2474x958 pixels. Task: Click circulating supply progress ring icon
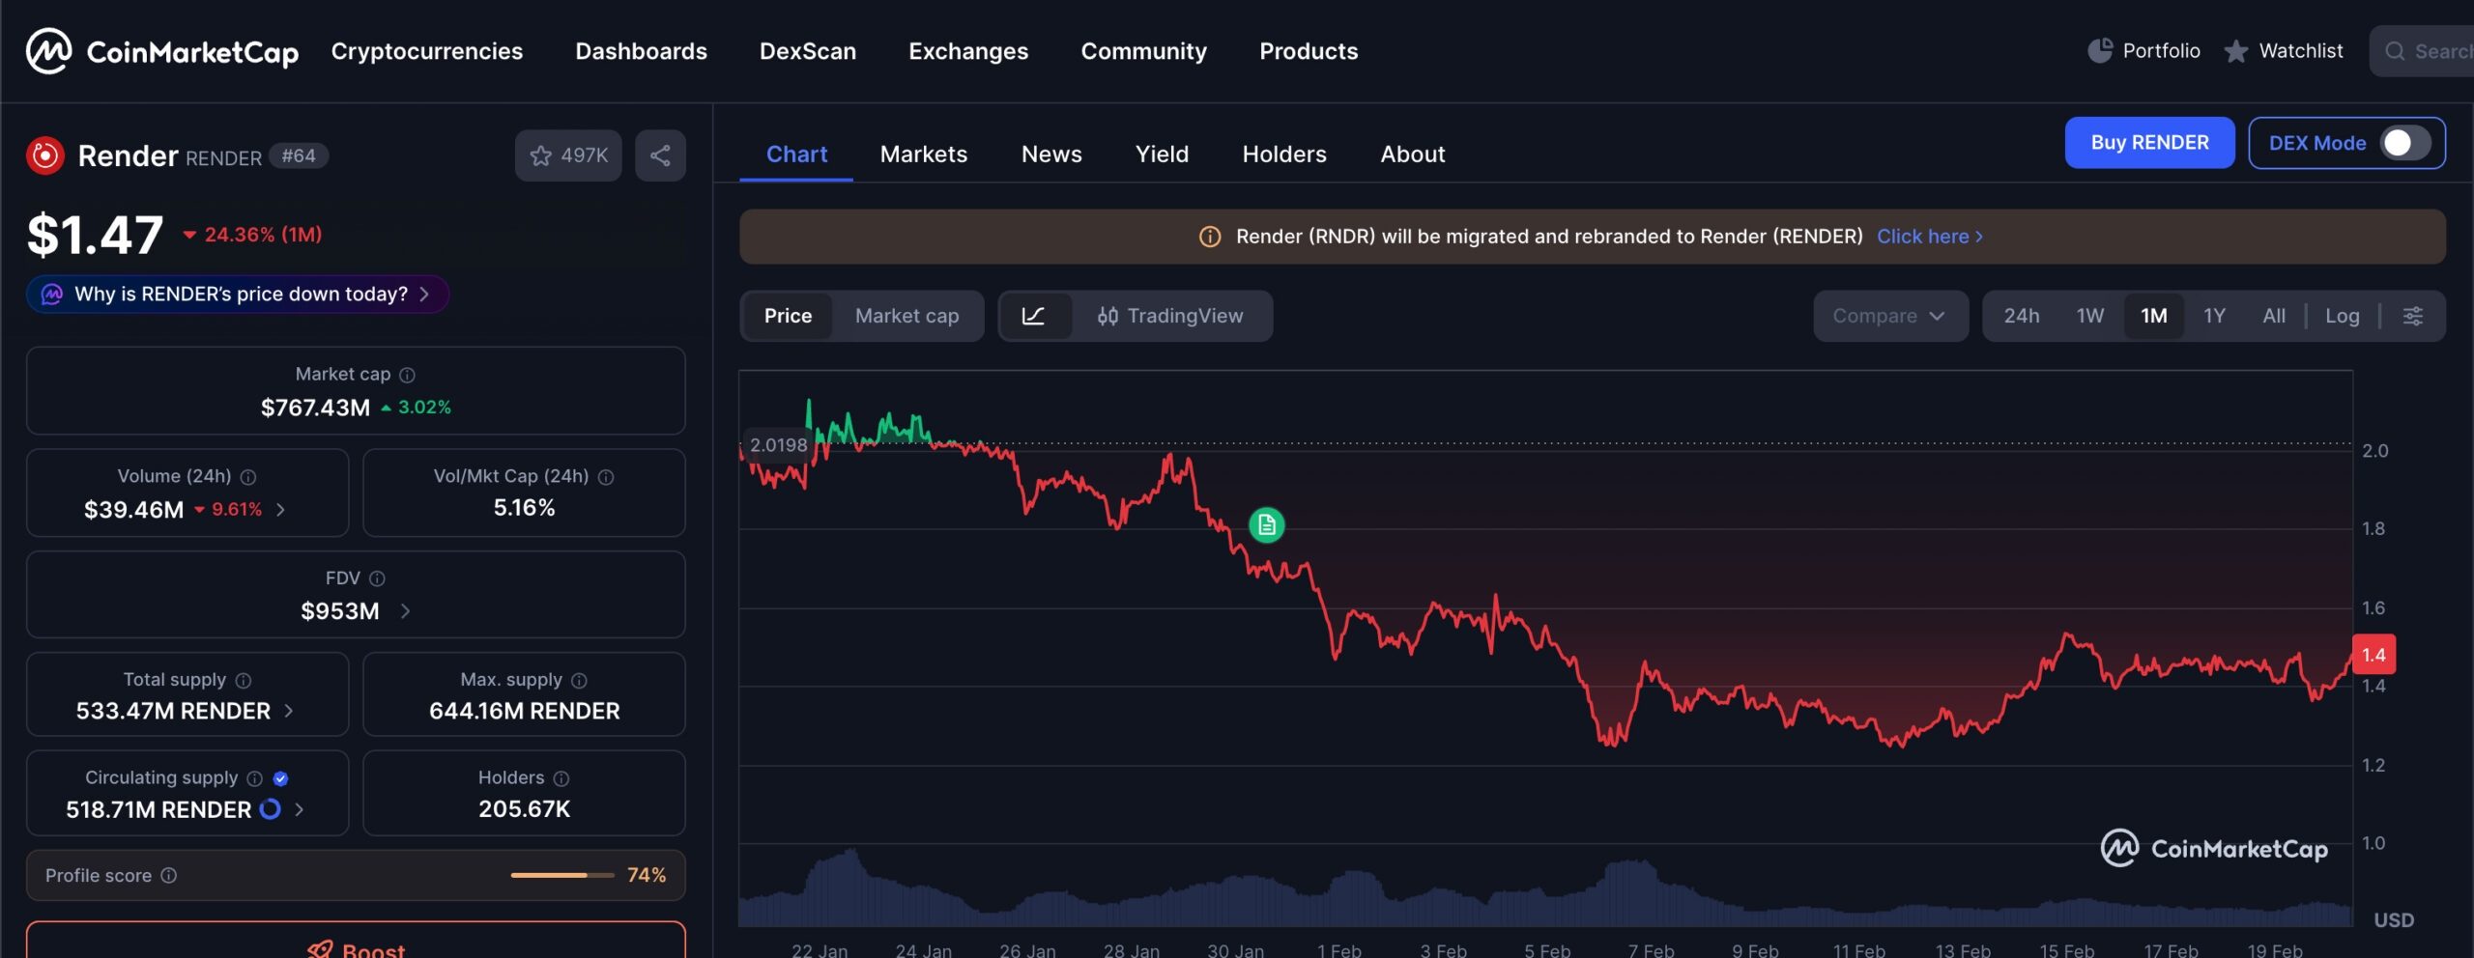(271, 809)
